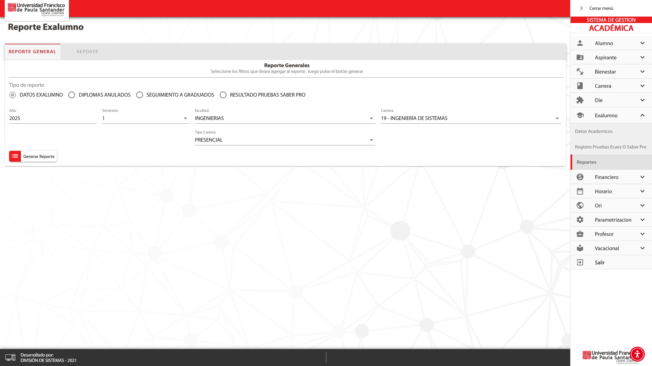Click the Horario calendar icon

580,191
